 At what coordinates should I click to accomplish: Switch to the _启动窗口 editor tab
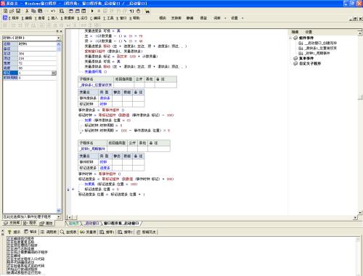coord(92,223)
